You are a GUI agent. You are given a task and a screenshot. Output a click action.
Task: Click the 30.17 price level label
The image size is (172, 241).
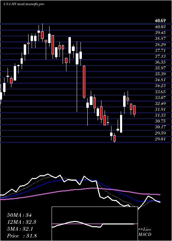click(160, 127)
